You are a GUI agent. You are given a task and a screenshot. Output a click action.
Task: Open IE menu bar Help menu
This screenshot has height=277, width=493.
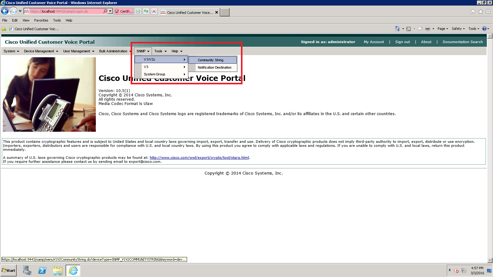pos(69,20)
